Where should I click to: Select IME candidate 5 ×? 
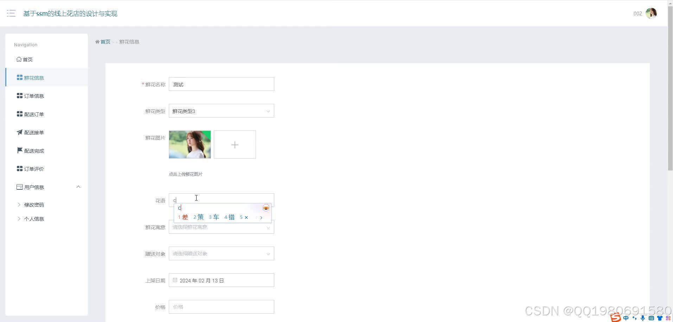pos(244,217)
